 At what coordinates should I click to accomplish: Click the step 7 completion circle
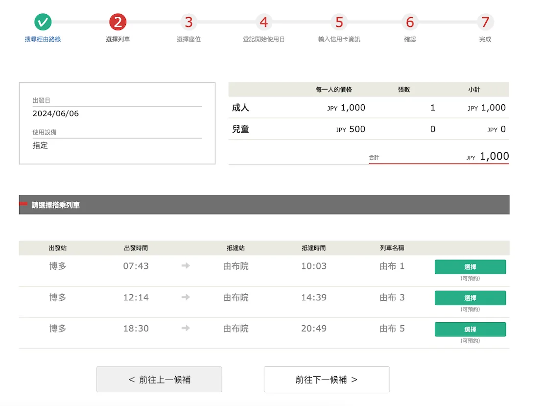pos(485,22)
